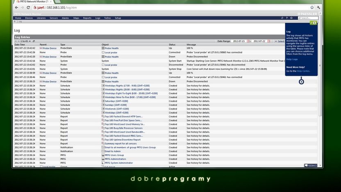This screenshot has width=341, height=192.
Task: Click the insecure https warning icon
Action: point(35,7)
